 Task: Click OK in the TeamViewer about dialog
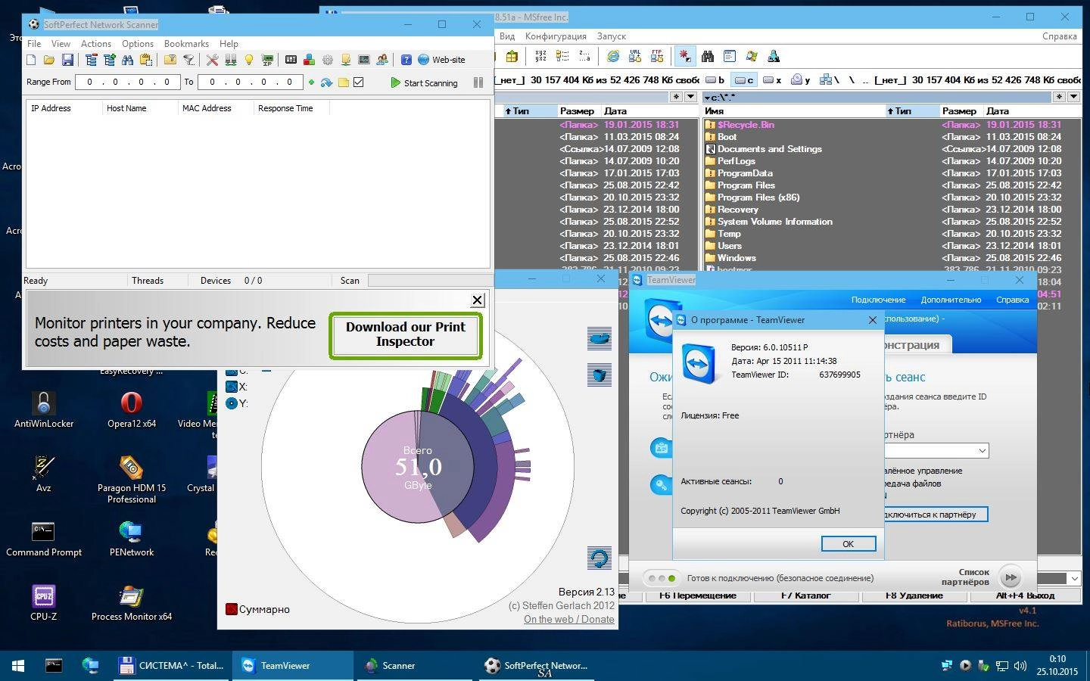(x=848, y=544)
